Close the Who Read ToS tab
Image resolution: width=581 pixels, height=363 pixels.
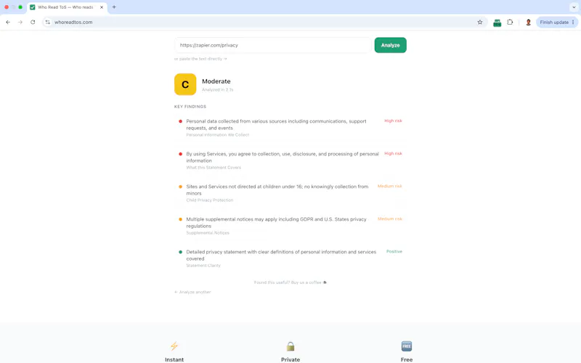coord(102,7)
